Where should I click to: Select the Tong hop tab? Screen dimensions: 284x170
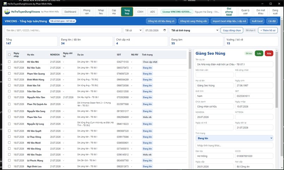click(x=127, y=12)
